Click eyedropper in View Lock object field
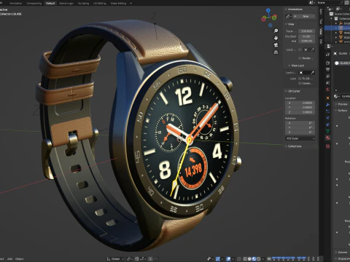 312,73
